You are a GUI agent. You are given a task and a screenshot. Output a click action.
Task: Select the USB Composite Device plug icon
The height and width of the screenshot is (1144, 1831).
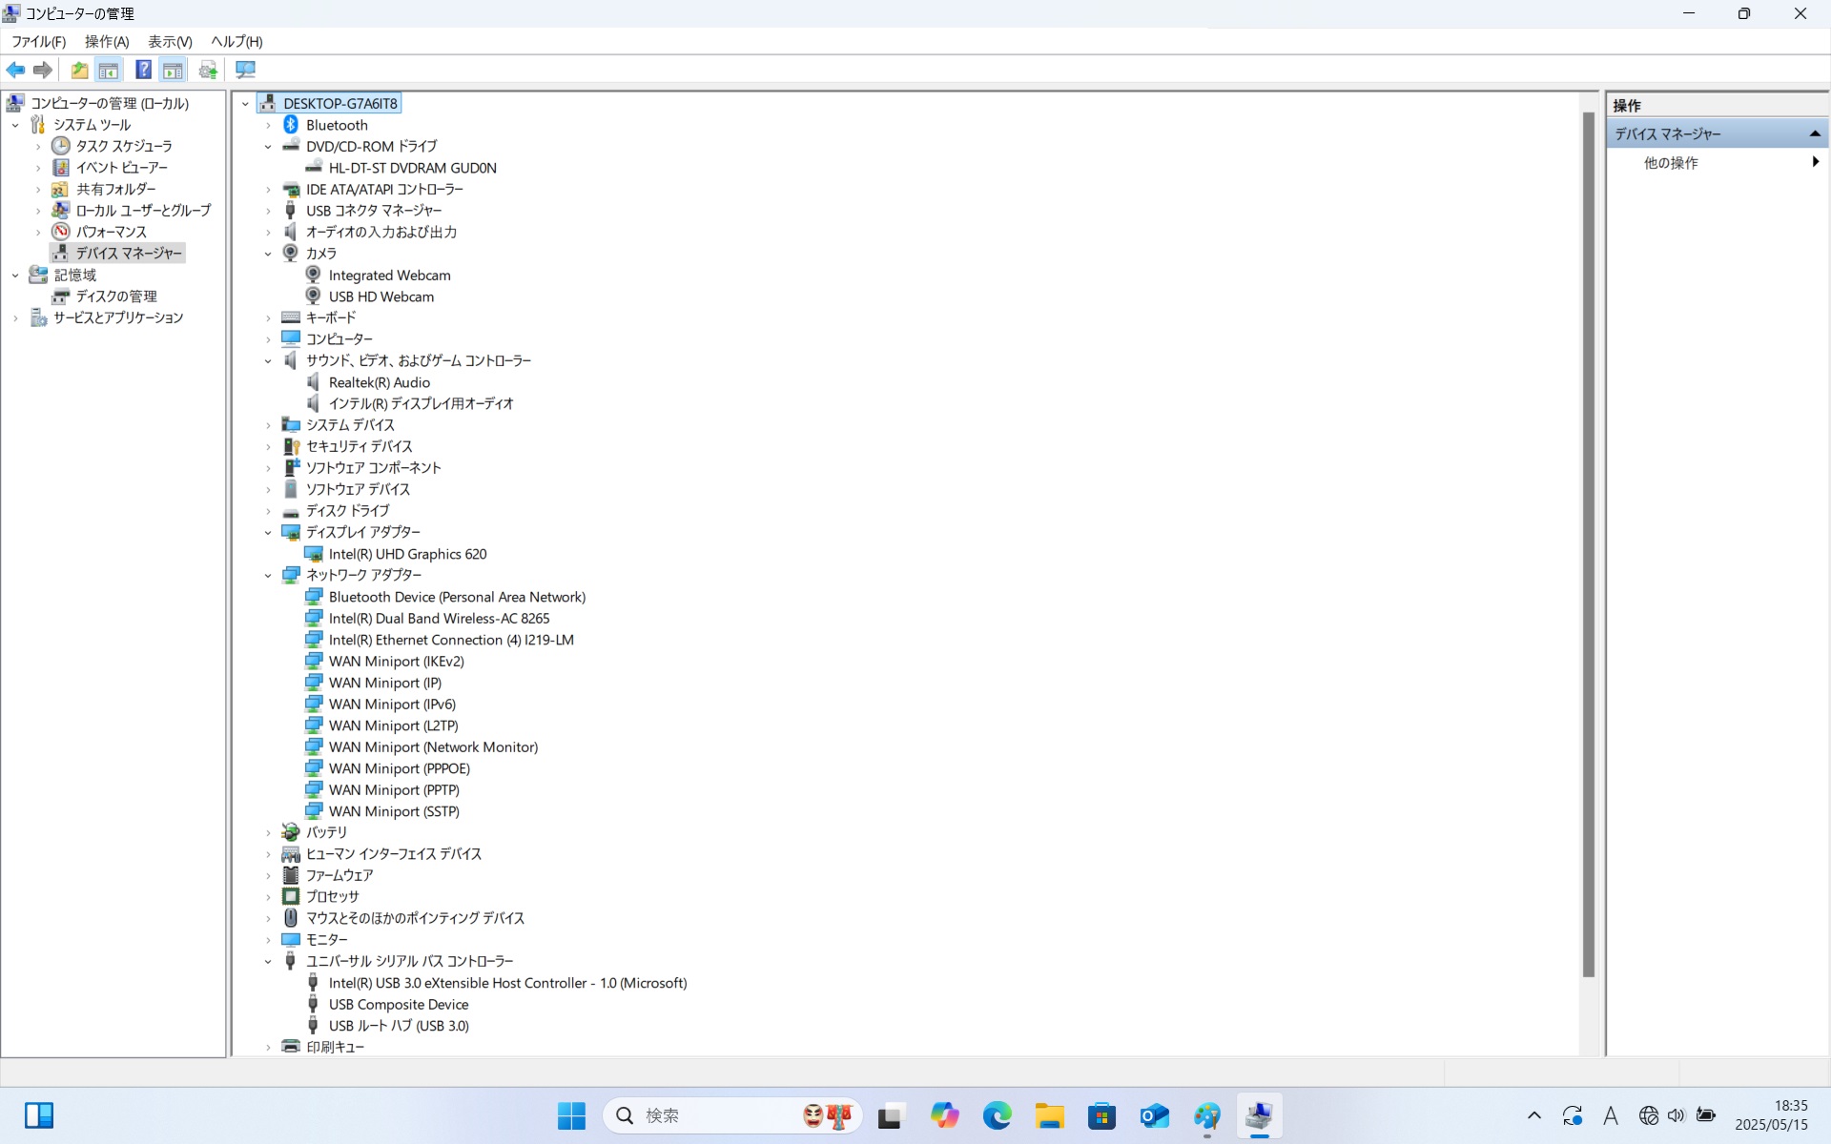click(x=313, y=1004)
